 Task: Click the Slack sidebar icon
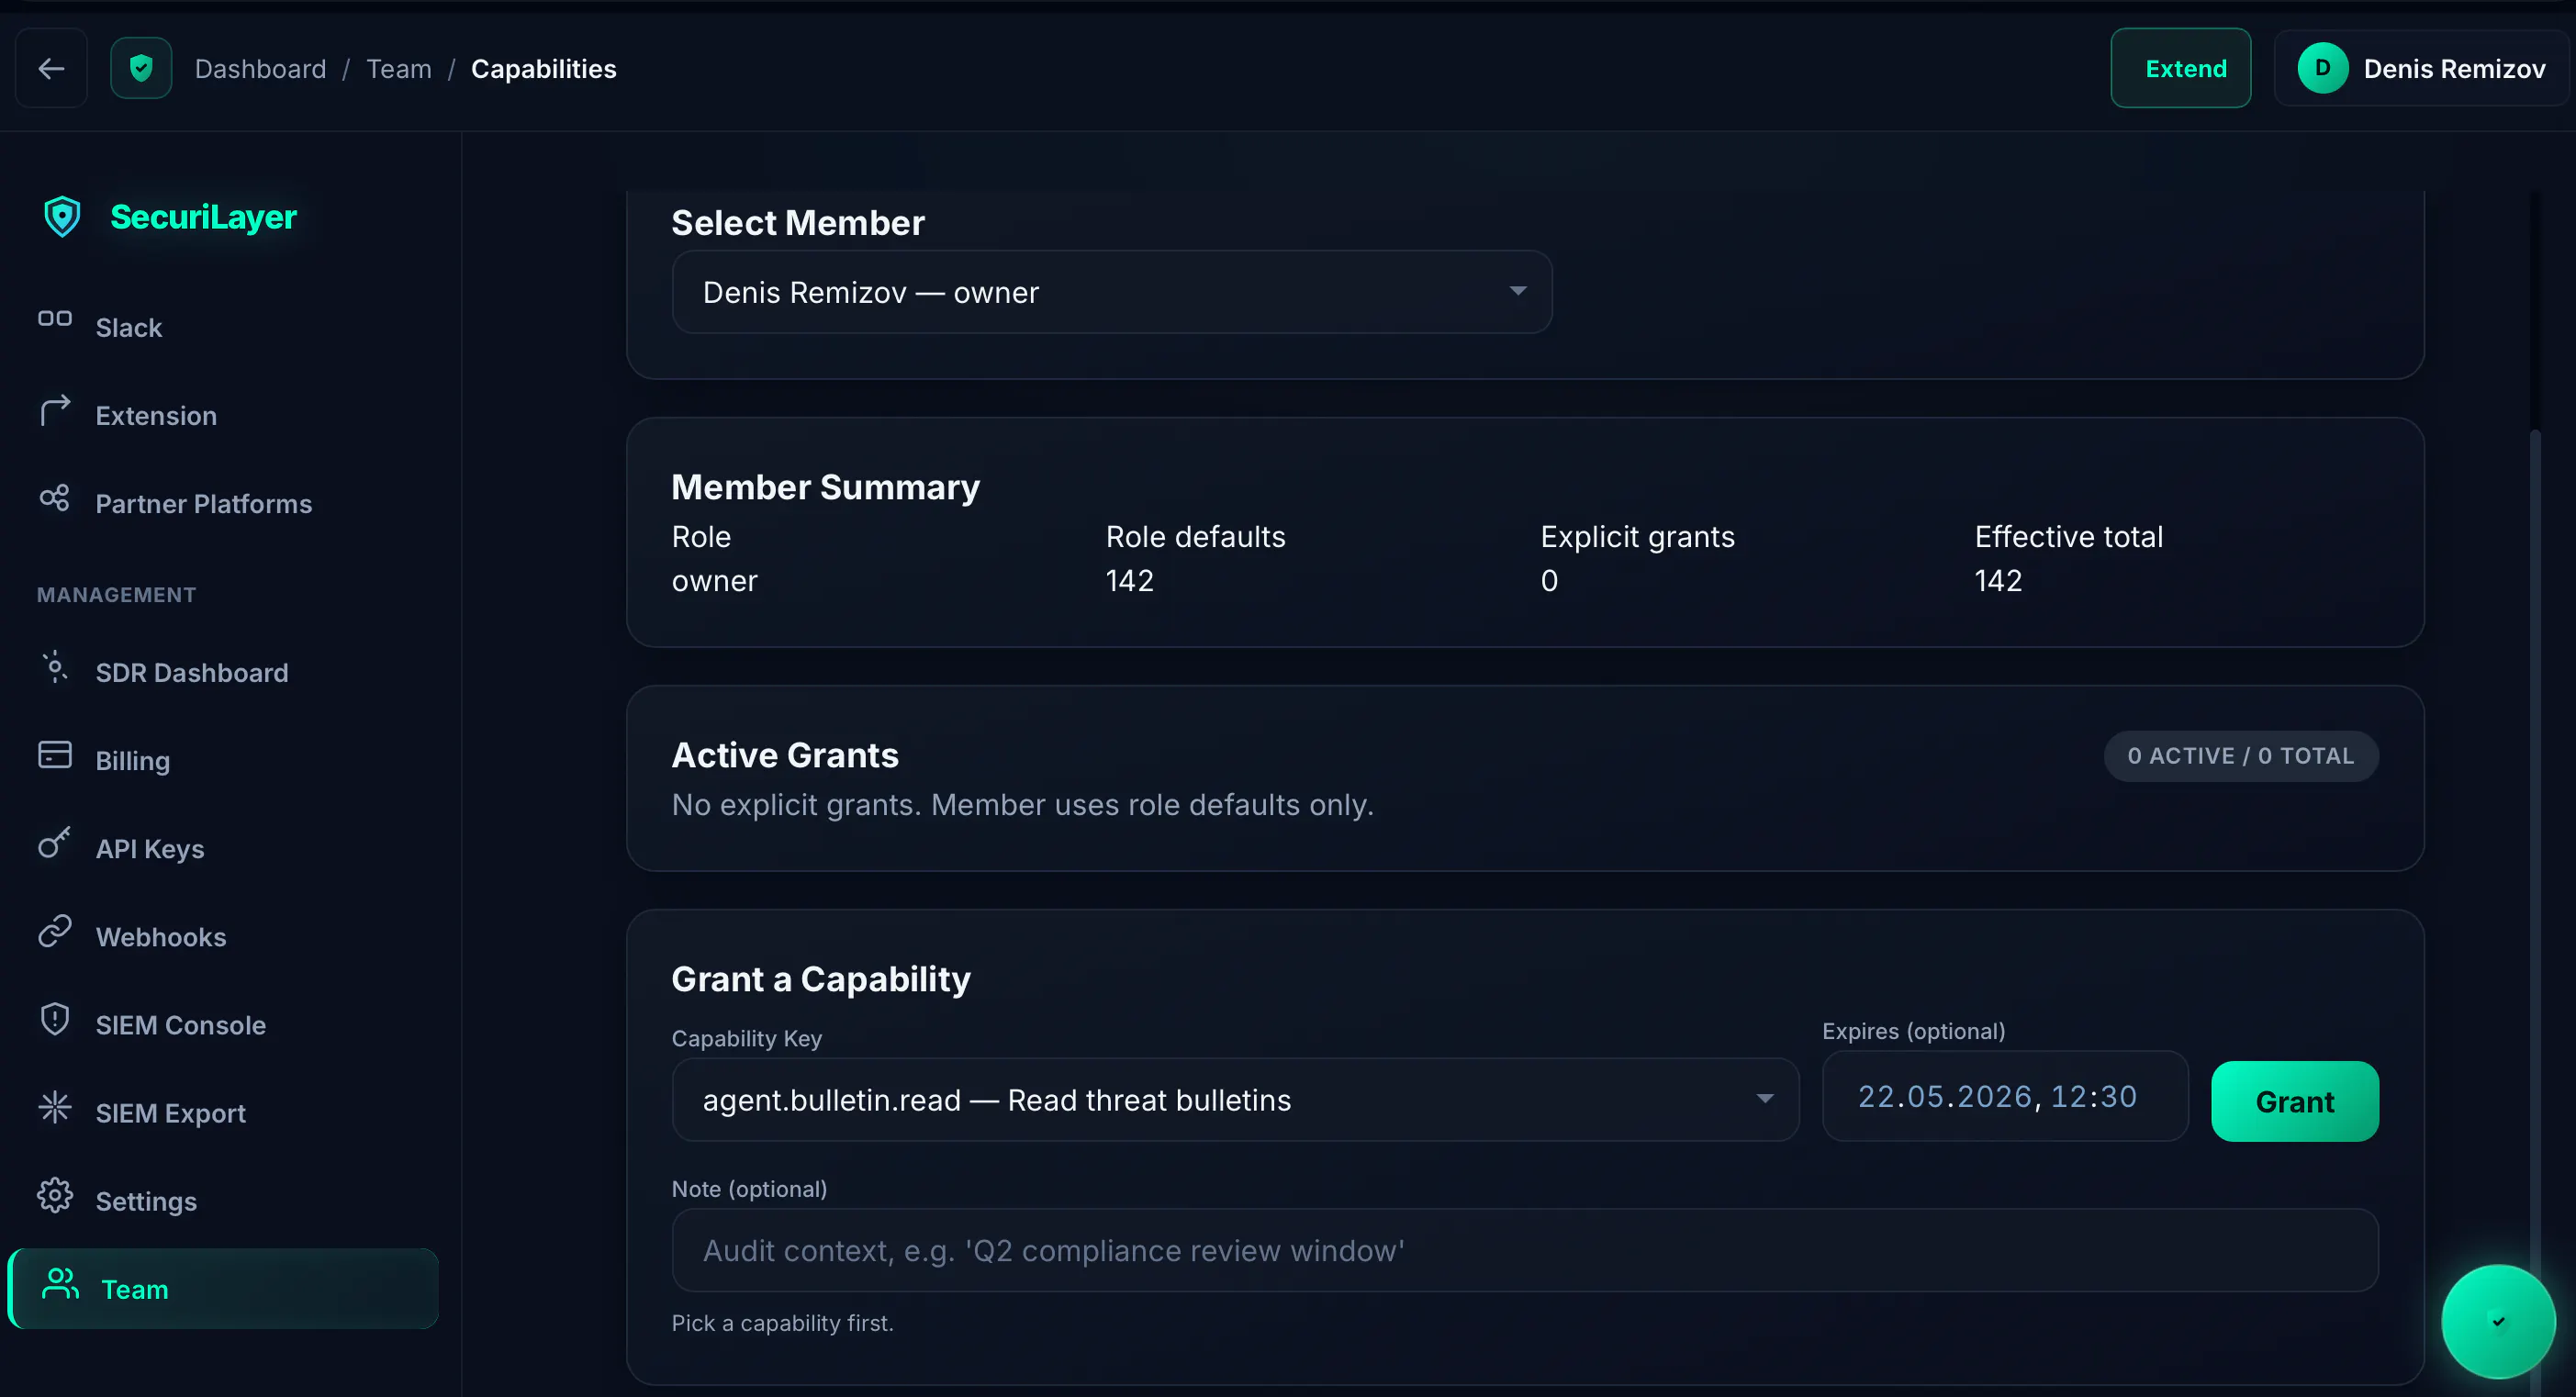55,319
